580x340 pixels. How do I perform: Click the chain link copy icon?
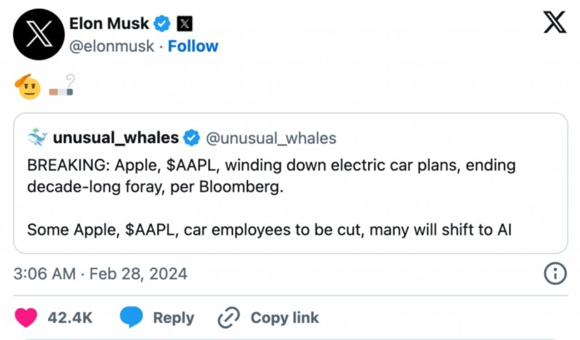click(x=229, y=318)
